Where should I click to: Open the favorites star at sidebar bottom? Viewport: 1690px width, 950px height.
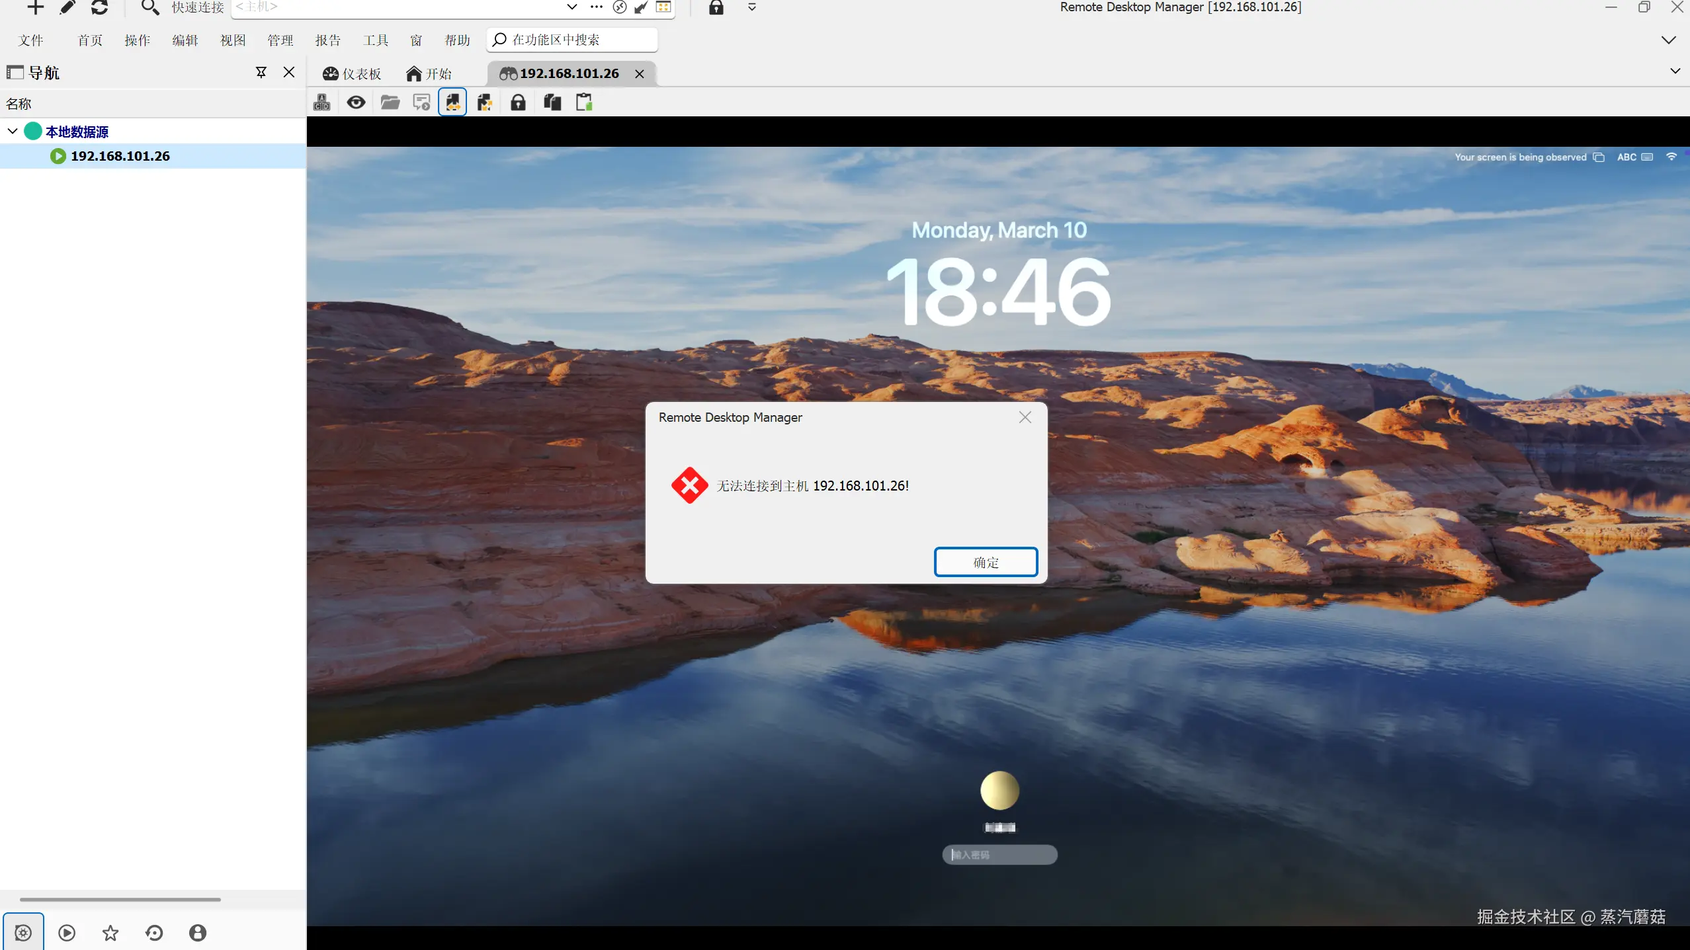click(x=110, y=933)
